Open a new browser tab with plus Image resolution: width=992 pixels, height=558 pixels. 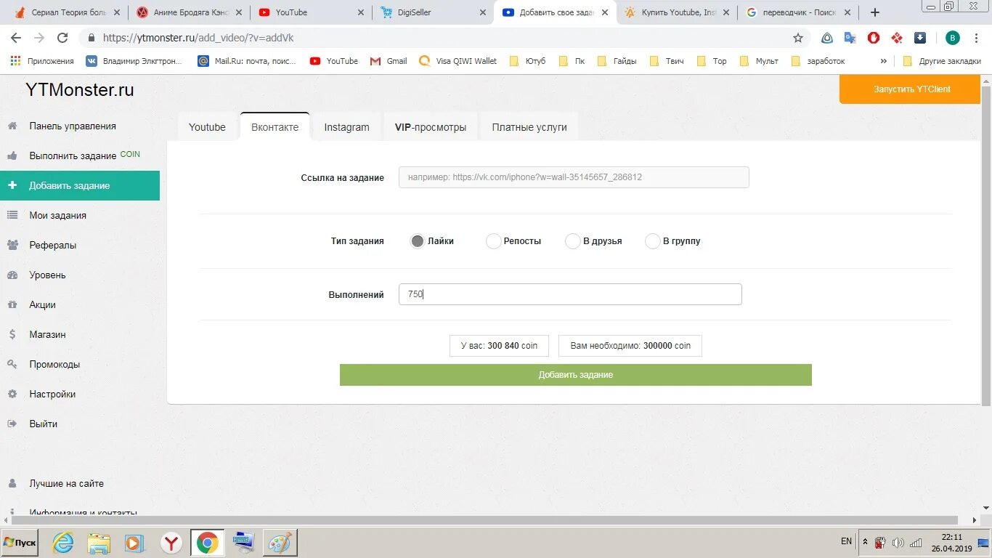(875, 12)
